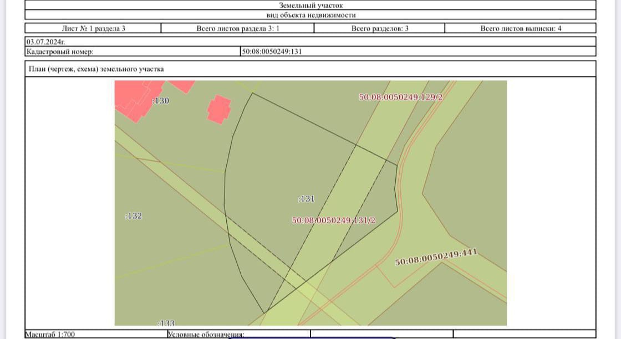Viewport: 621px width, 339px height.
Task: Click the "План (чертеж, схема) земельного участка" heading
Action: pyautogui.click(x=95, y=69)
